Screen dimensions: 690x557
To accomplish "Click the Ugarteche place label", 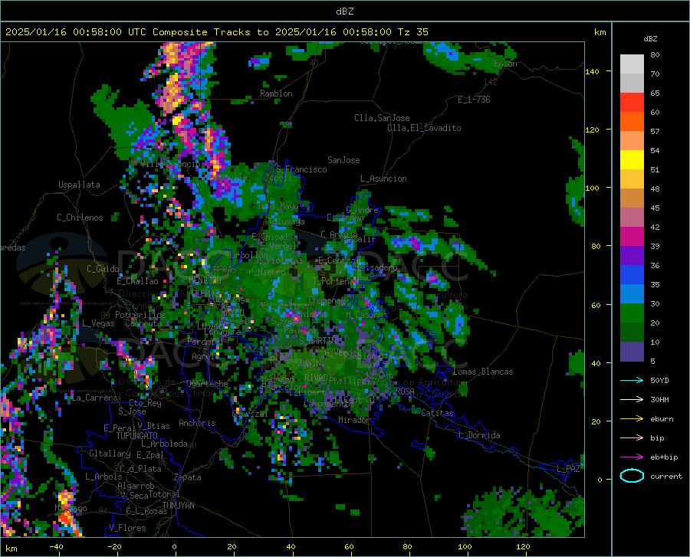I will point(207,384).
